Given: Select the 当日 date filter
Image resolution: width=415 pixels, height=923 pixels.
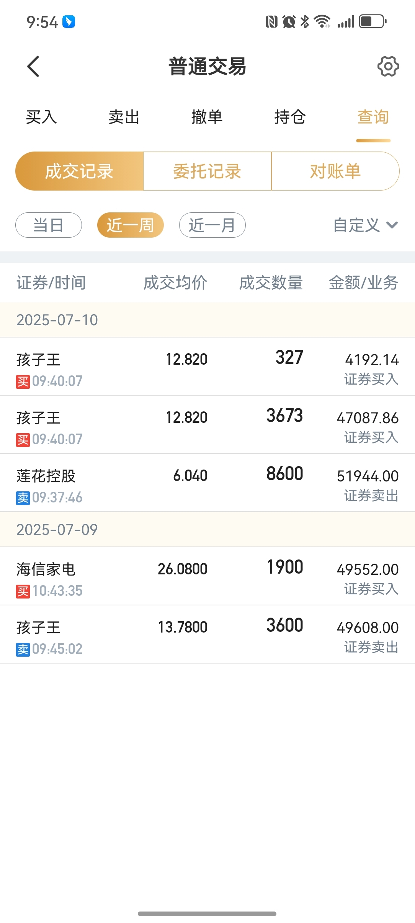Looking at the screenshot, I should click(49, 225).
